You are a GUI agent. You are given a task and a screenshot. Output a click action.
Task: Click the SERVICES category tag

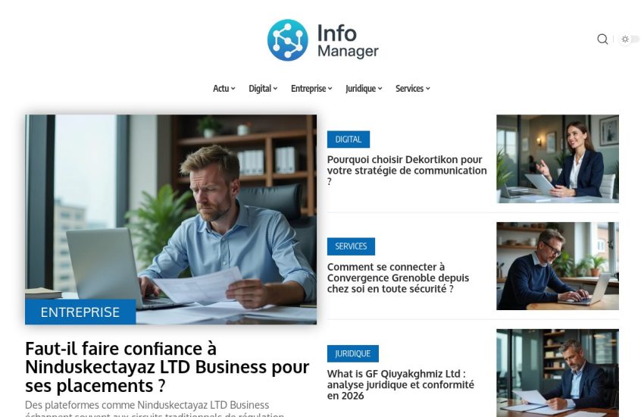351,246
